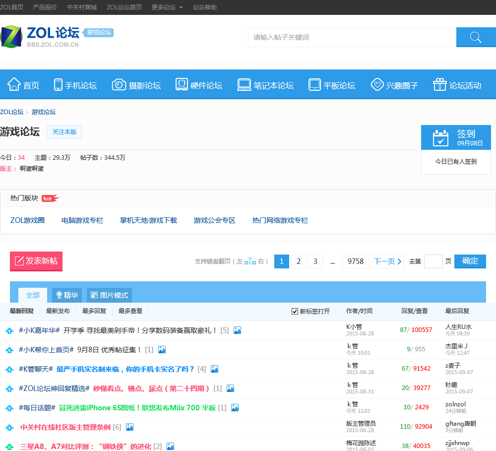The height and width of the screenshot is (451, 496).
Task: Click the chip icon for 硬件论坛
Action: tap(182, 84)
